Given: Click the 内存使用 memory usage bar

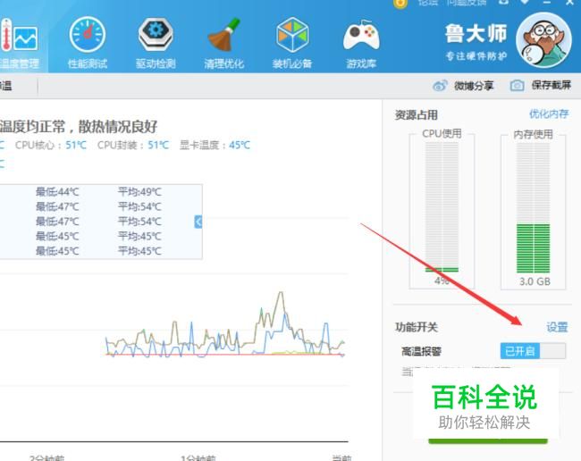Looking at the screenshot, I should [534, 208].
